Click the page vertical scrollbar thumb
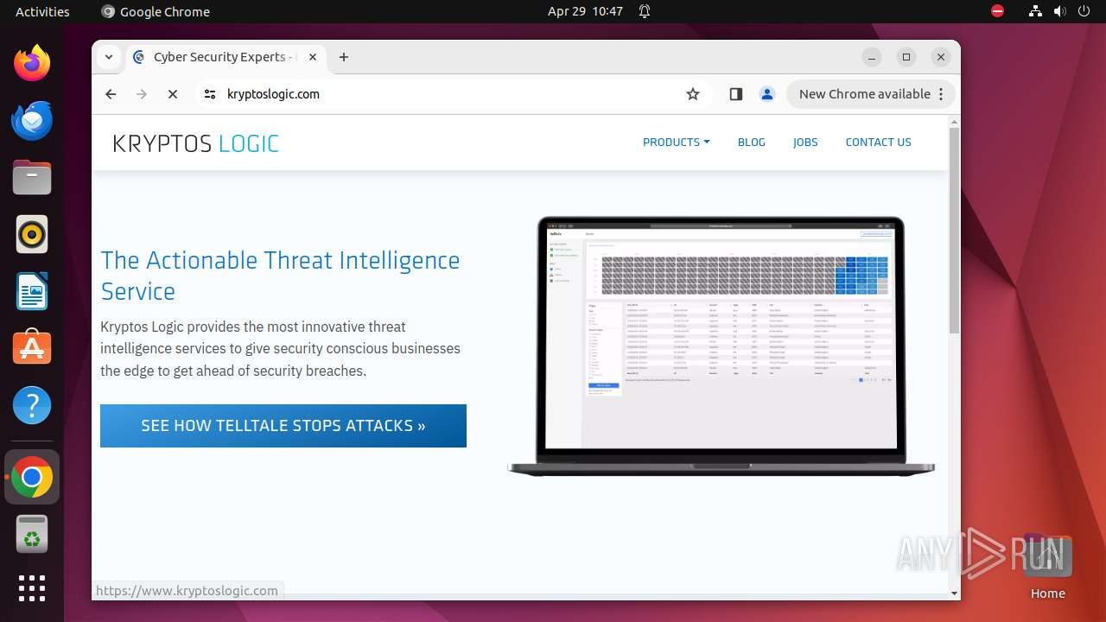The width and height of the screenshot is (1106, 622). coord(954,231)
